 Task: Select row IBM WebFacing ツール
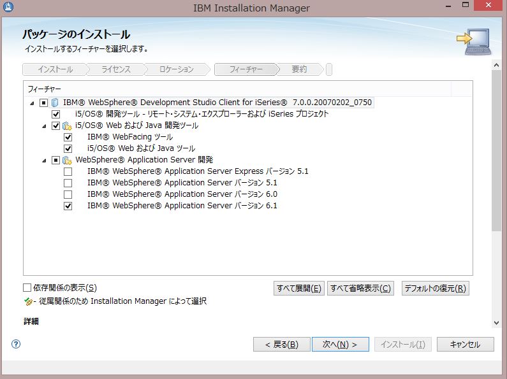[x=130, y=137]
